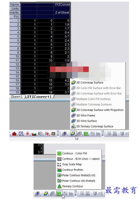Image resolution: width=139 pixels, height=199 pixels.
Task: Choose 3D Colormap Surface with Projection
Action: click(98, 110)
